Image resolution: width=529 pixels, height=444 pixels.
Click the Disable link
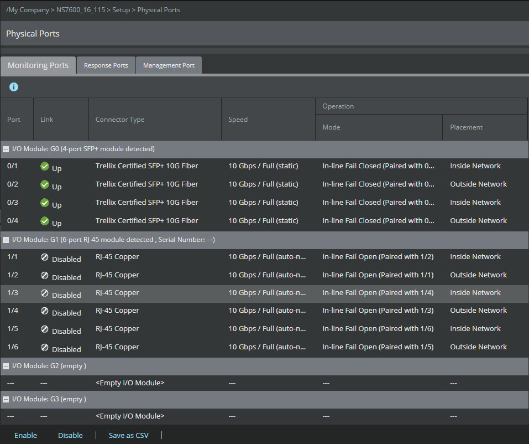click(x=70, y=435)
